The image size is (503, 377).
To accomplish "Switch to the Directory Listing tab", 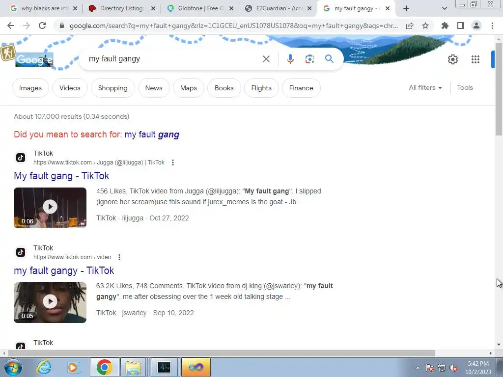I will coord(118,8).
